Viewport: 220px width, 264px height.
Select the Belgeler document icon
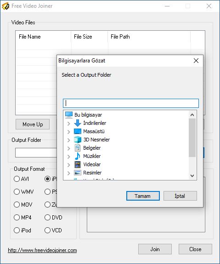[x=78, y=148]
